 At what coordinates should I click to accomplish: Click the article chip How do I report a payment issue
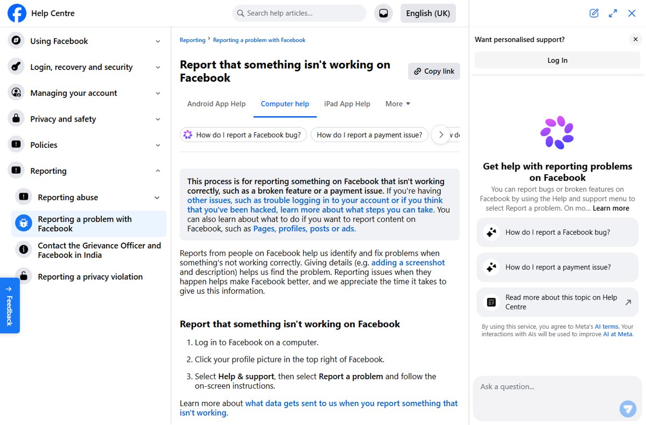[370, 135]
